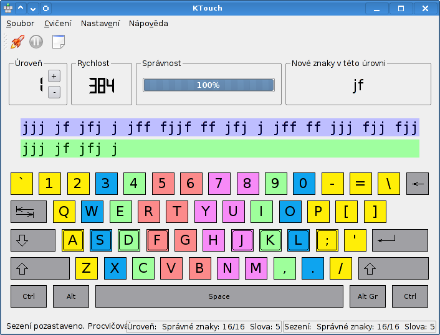
Task: Click the Alt Gr key
Action: tap(368, 296)
